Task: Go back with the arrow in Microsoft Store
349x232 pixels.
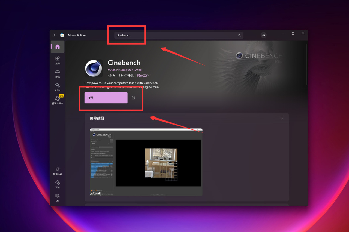Action: pos(55,35)
